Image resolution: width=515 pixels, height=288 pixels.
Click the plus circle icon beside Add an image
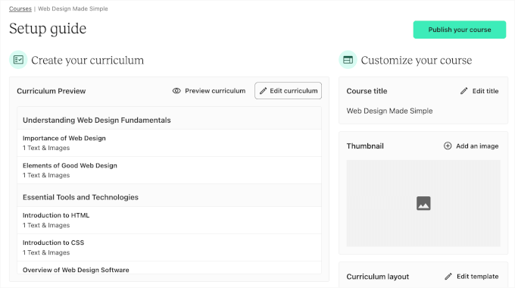(x=448, y=146)
